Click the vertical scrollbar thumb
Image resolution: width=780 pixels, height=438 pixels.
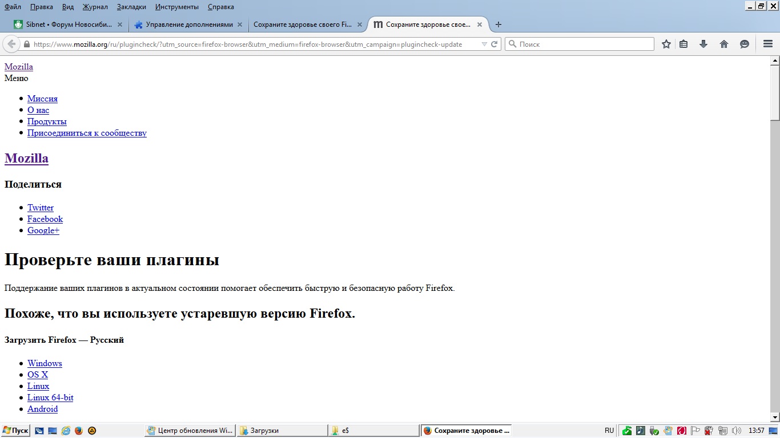click(775, 92)
